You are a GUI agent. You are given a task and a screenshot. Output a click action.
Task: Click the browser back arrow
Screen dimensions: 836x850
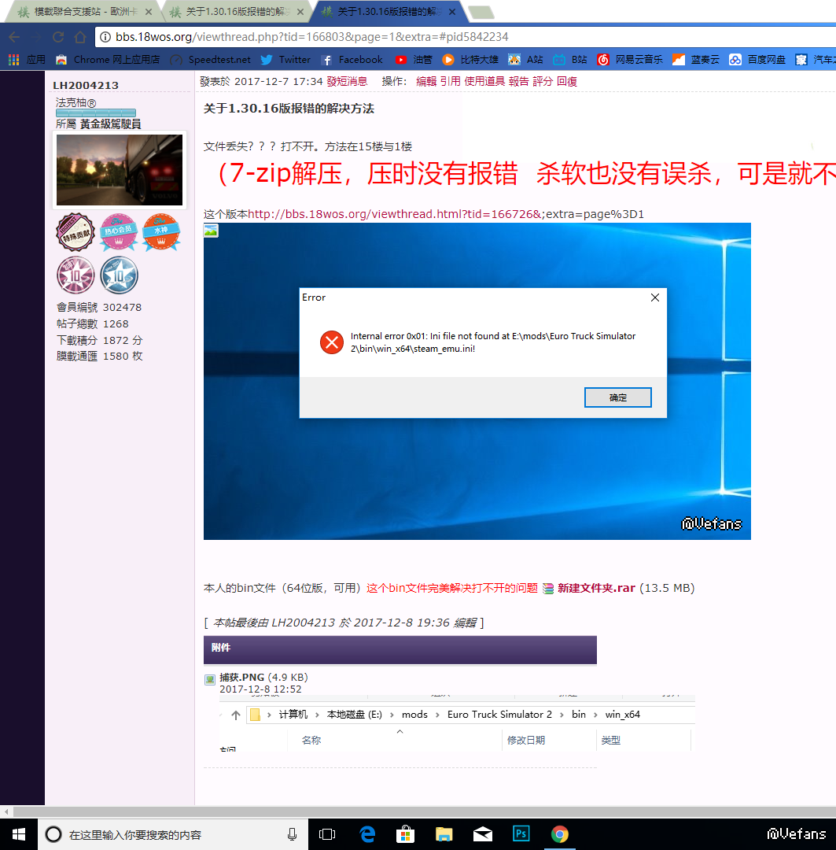coord(15,37)
